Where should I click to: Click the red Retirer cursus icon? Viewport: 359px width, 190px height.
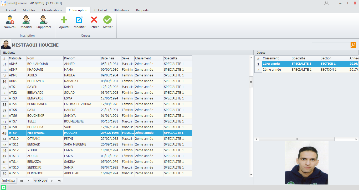94,20
